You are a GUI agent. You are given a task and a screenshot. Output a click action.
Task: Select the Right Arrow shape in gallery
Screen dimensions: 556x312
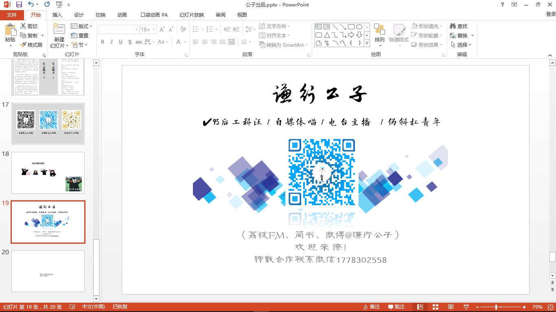(351, 35)
